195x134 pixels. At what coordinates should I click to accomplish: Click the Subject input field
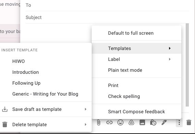107,17
